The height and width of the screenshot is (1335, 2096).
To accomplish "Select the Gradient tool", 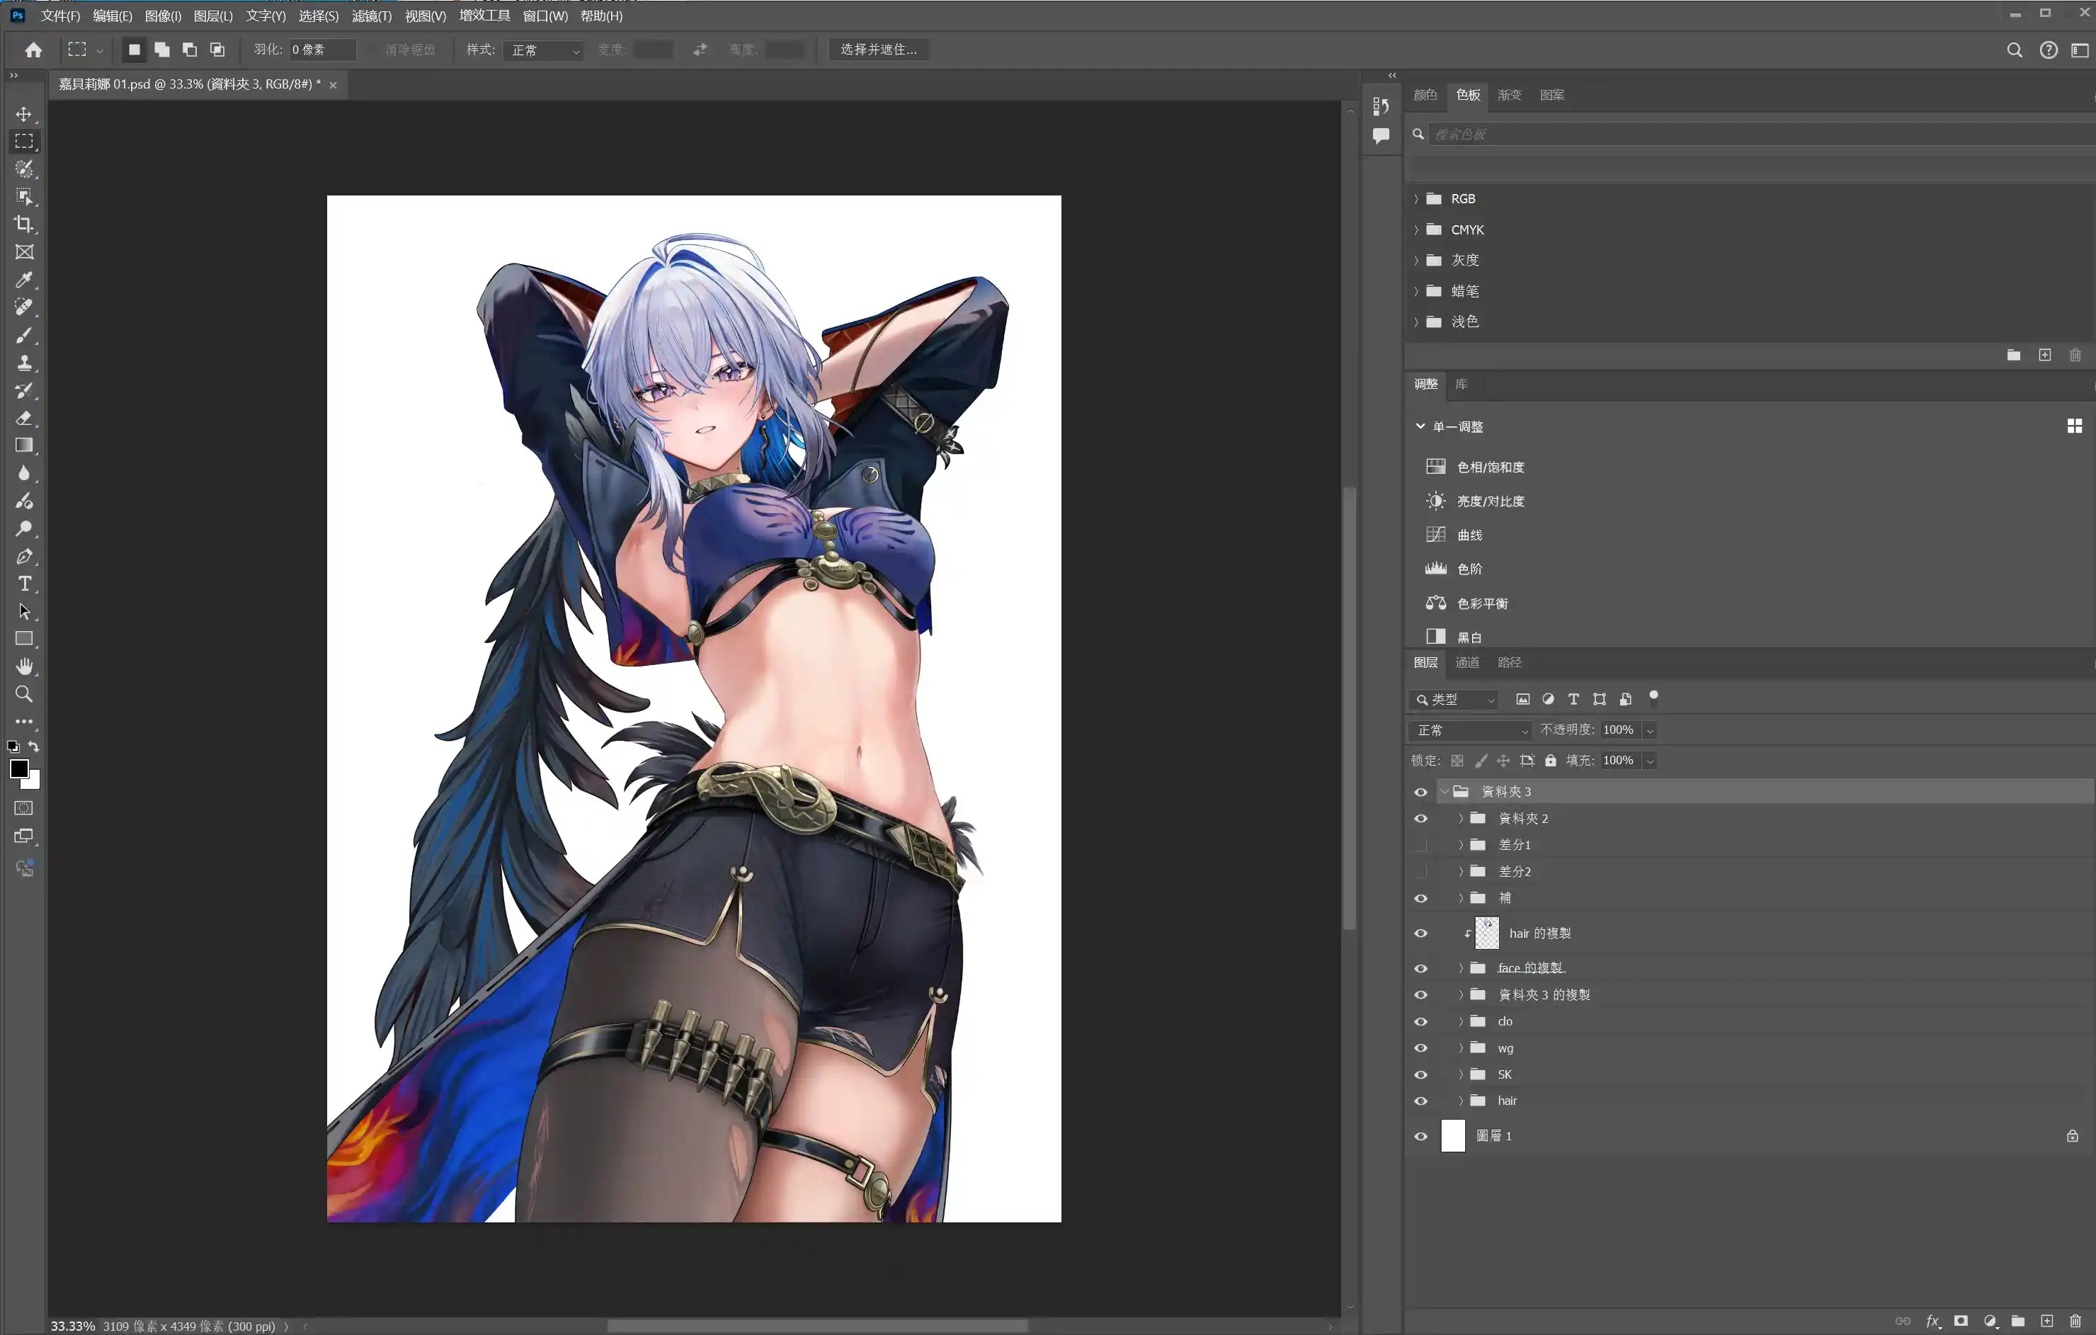I will 23,446.
